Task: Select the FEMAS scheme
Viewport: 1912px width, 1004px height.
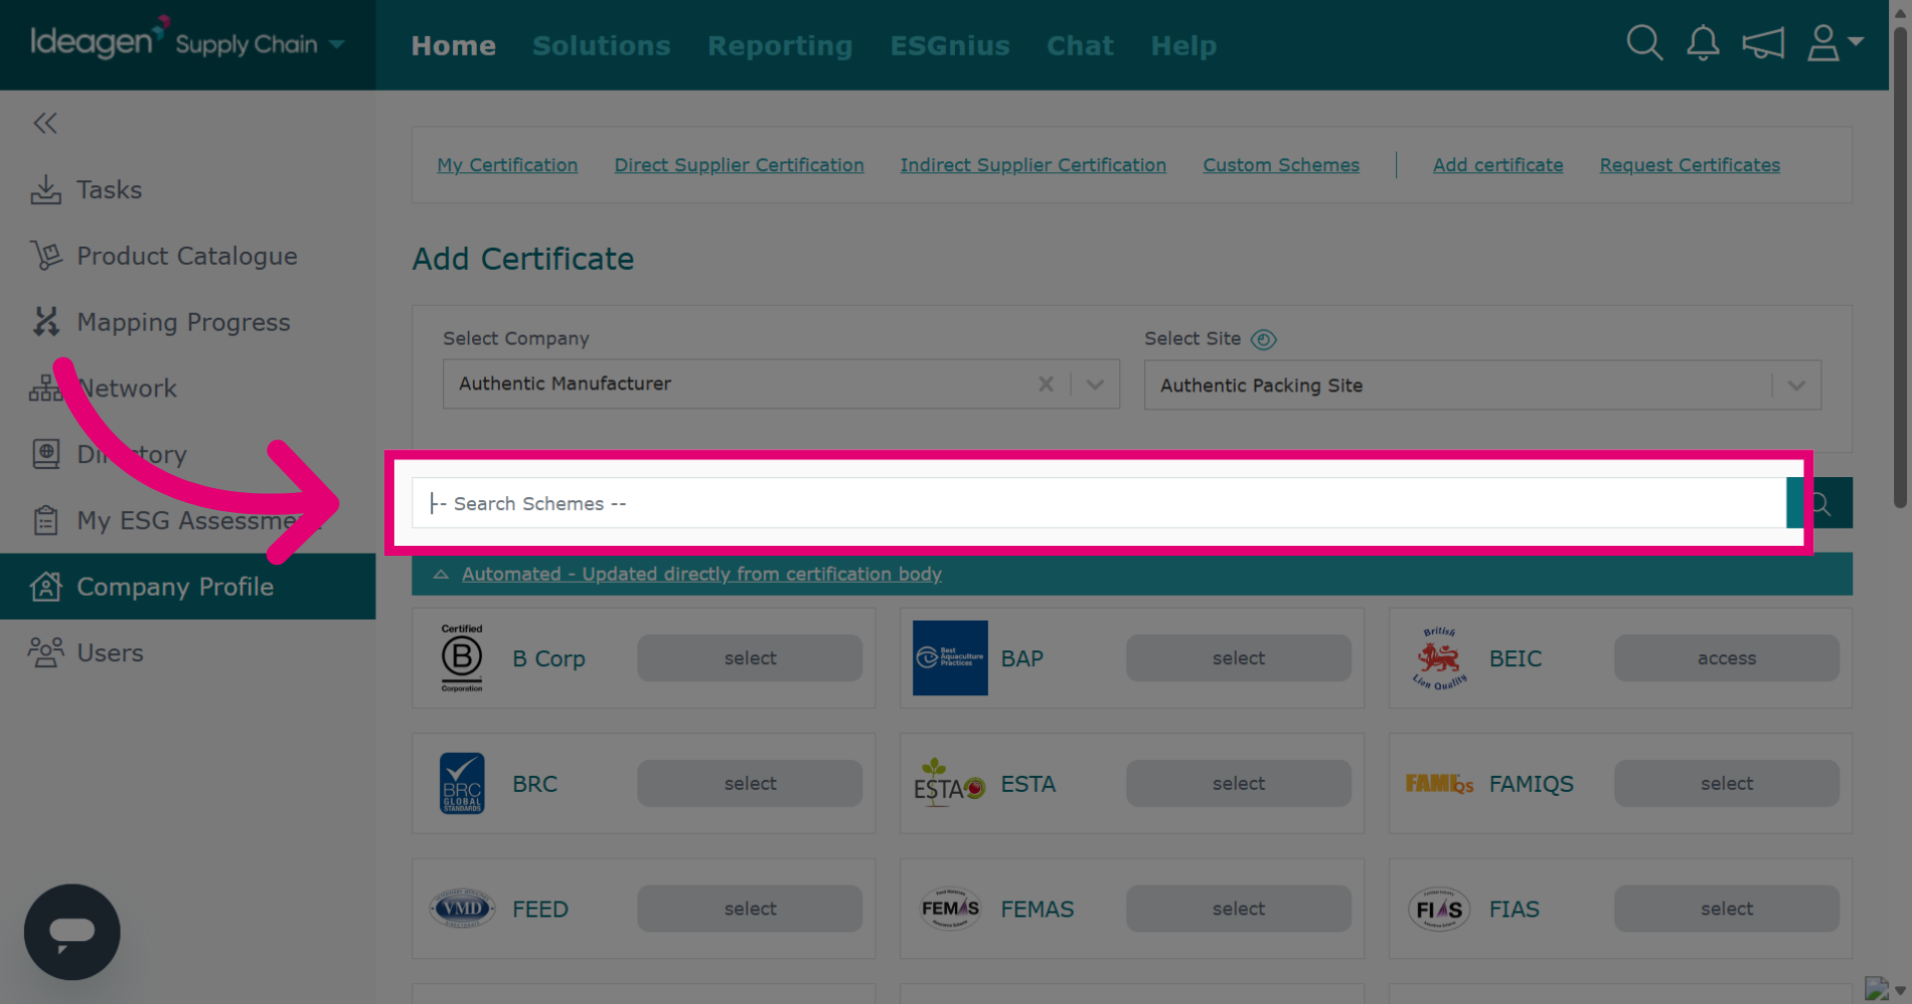Action: pos(1239,909)
